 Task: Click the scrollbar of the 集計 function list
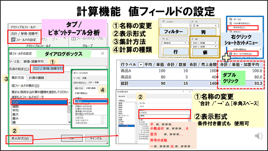point(69,112)
